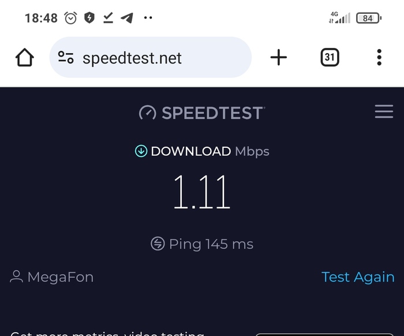Screen dimensions: 404x336
Task: Tap the shield notification icon
Action: coord(89,18)
